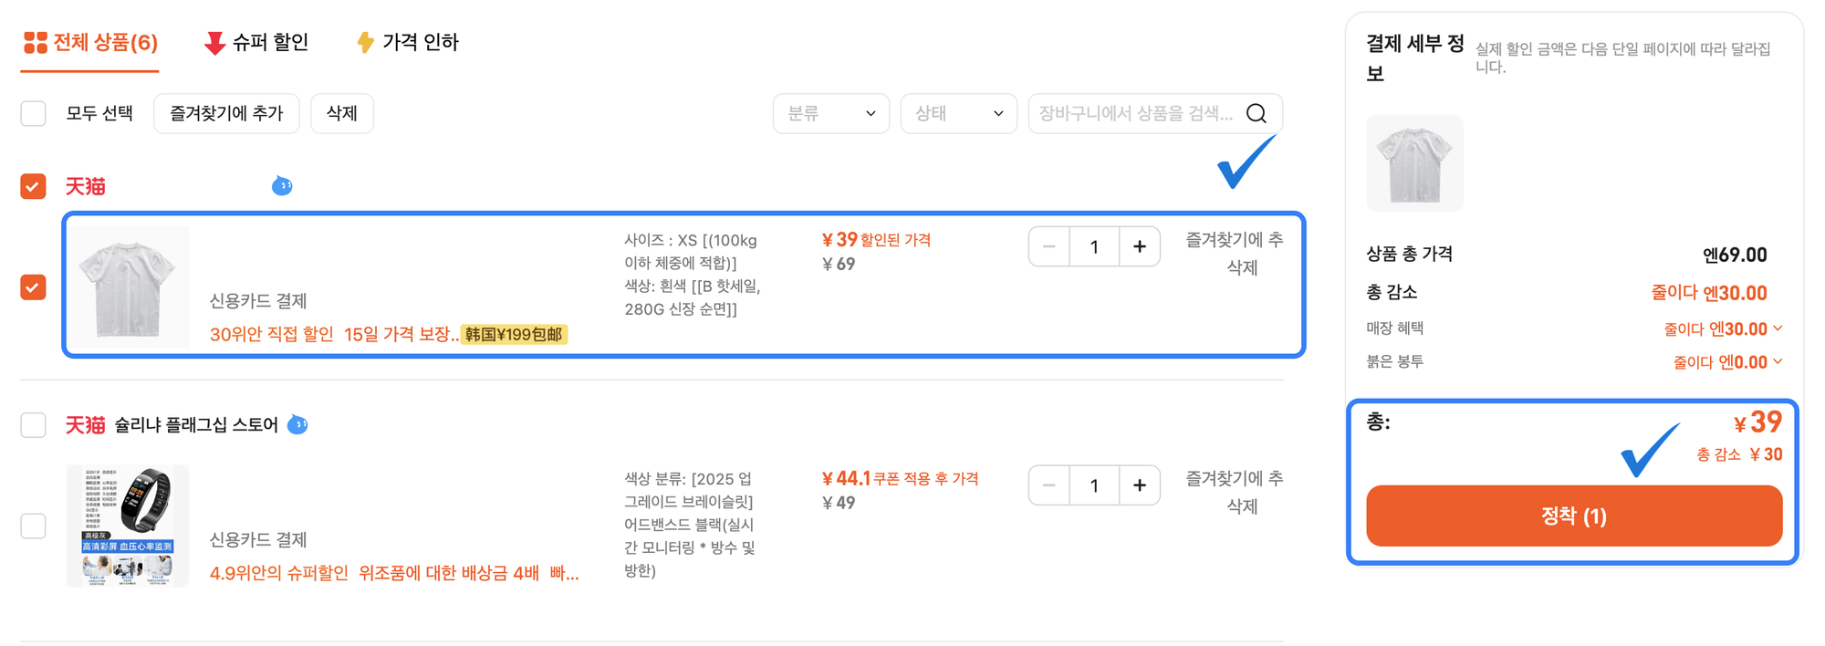Click the 天猫 logo of 슐리냐 플래그십 스토어

pyautogui.click(x=87, y=424)
